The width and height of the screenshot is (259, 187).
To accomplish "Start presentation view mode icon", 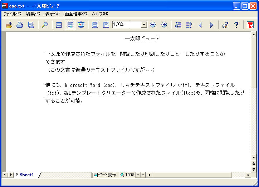I will [x=81, y=25].
